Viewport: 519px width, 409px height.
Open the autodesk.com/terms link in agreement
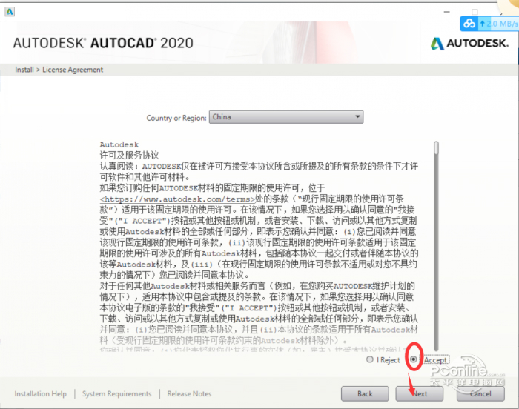[177, 199]
